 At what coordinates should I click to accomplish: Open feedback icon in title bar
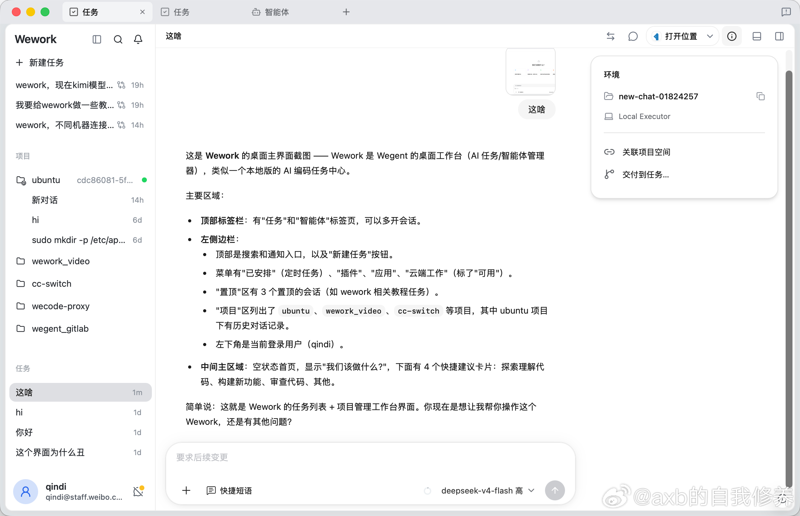786,12
